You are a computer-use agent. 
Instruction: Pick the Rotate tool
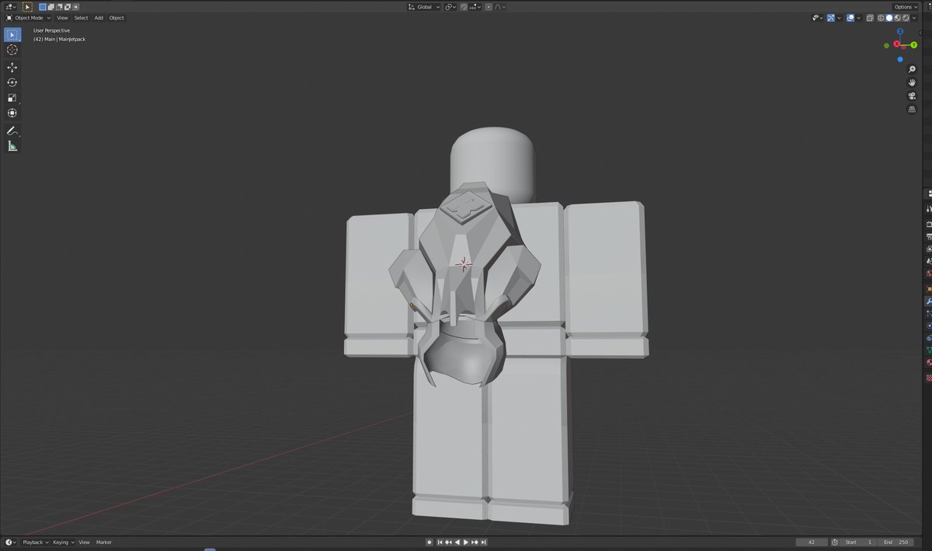coord(12,82)
